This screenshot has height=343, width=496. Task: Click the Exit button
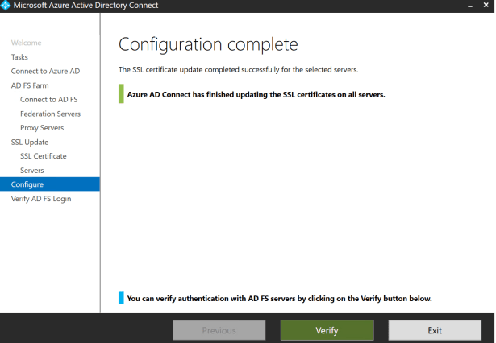tap(435, 330)
